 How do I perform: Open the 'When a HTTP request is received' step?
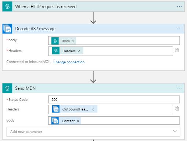94,7
